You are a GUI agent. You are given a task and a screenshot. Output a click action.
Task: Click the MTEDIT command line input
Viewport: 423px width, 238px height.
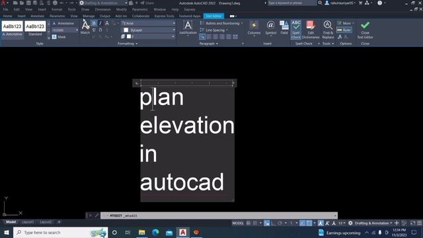click(219, 216)
